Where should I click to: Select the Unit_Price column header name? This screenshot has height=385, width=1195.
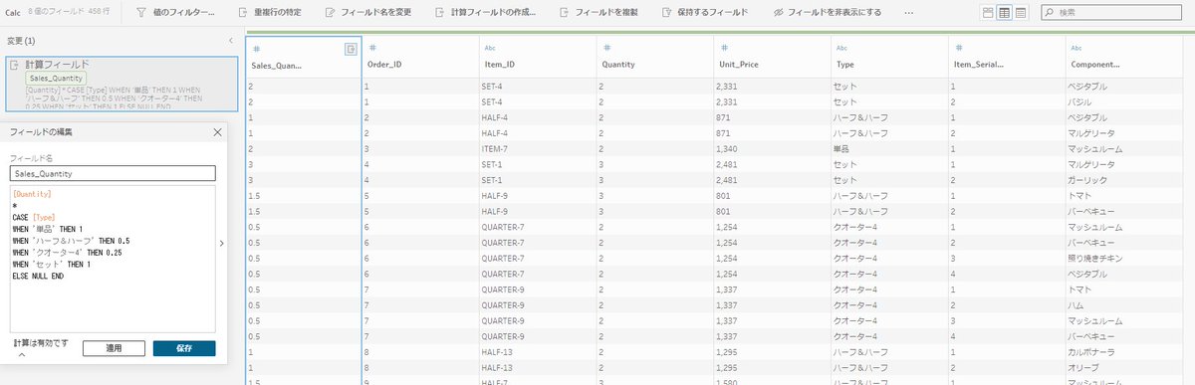tap(738, 66)
